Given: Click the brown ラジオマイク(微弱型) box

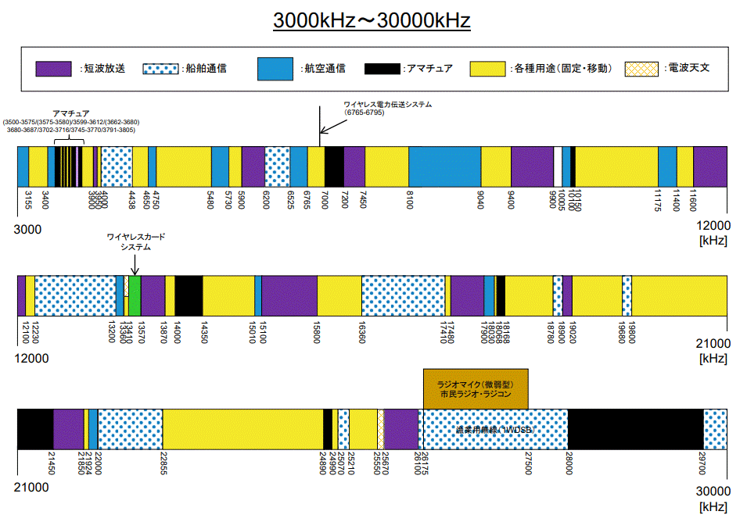Looking at the screenshot, I should pos(476,388).
